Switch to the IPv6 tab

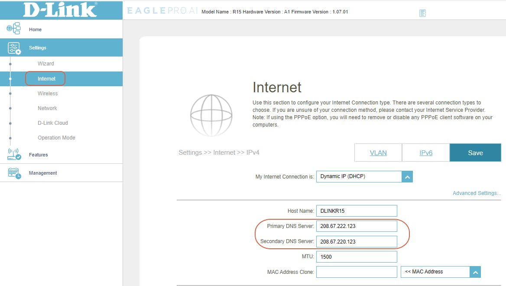click(425, 153)
